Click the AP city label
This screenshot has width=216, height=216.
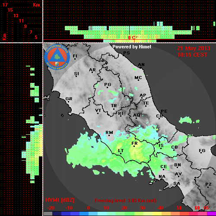coord(143,95)
